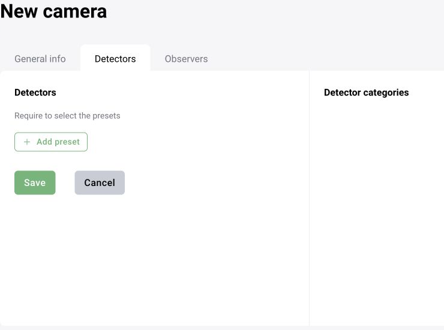444x330 pixels.
Task: Select the Detectors tab
Action: point(115,59)
